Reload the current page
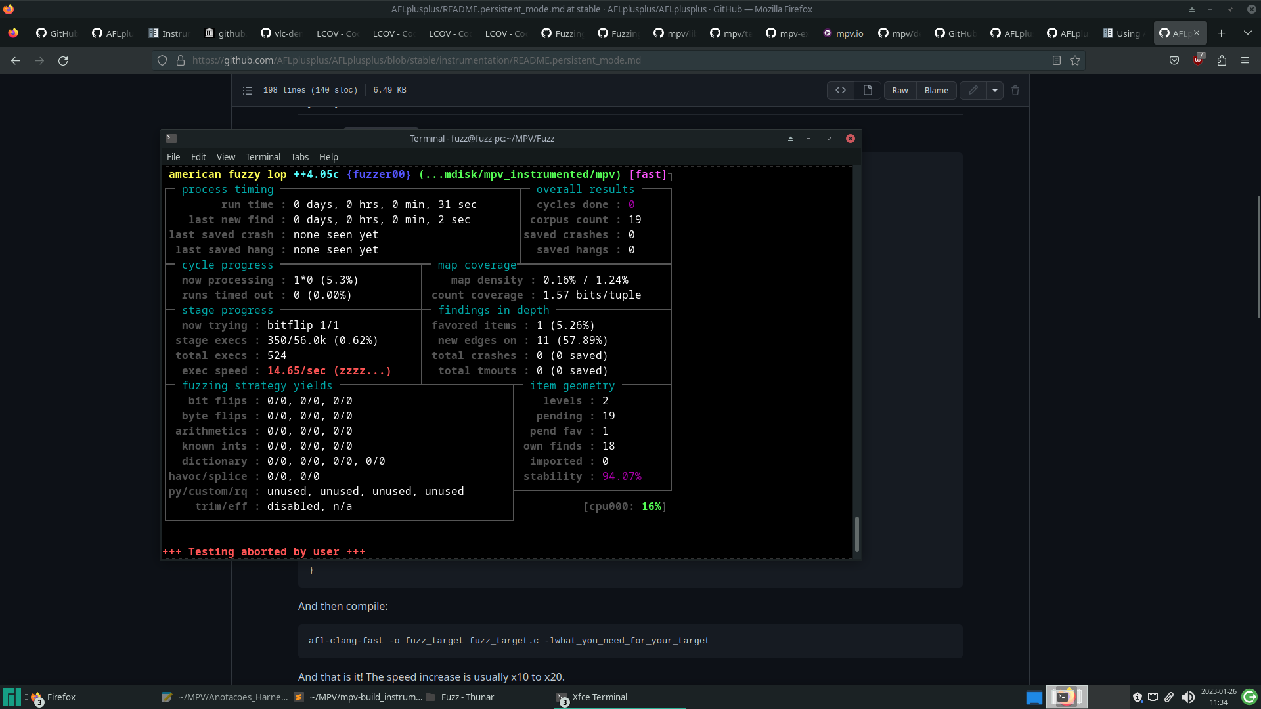 click(x=63, y=60)
